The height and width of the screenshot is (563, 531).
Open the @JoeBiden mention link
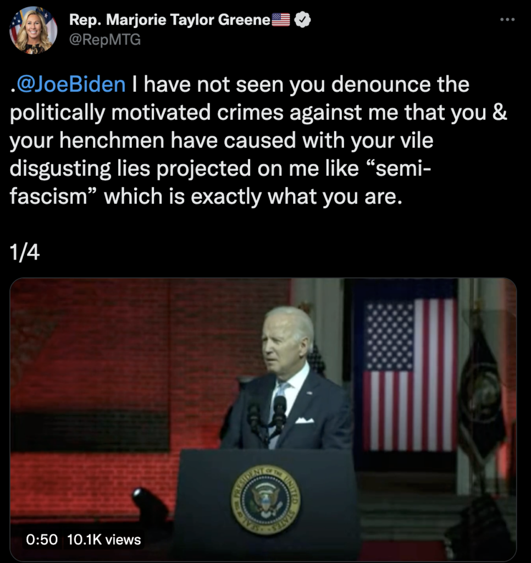(70, 85)
